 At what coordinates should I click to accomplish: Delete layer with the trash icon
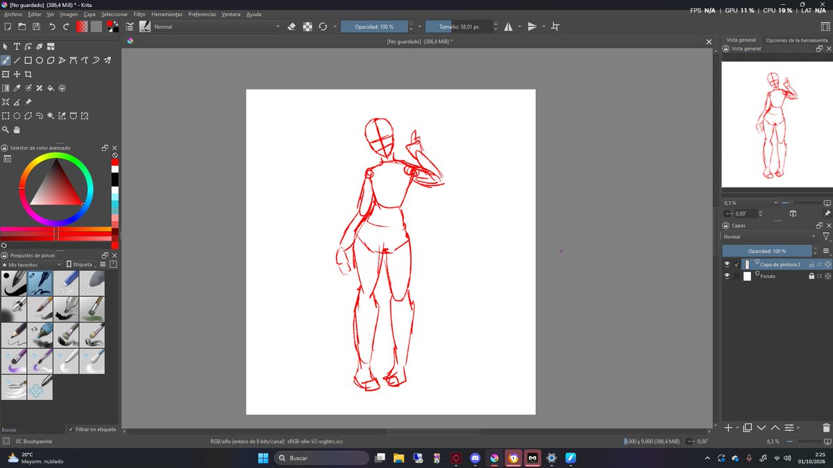pos(826,428)
